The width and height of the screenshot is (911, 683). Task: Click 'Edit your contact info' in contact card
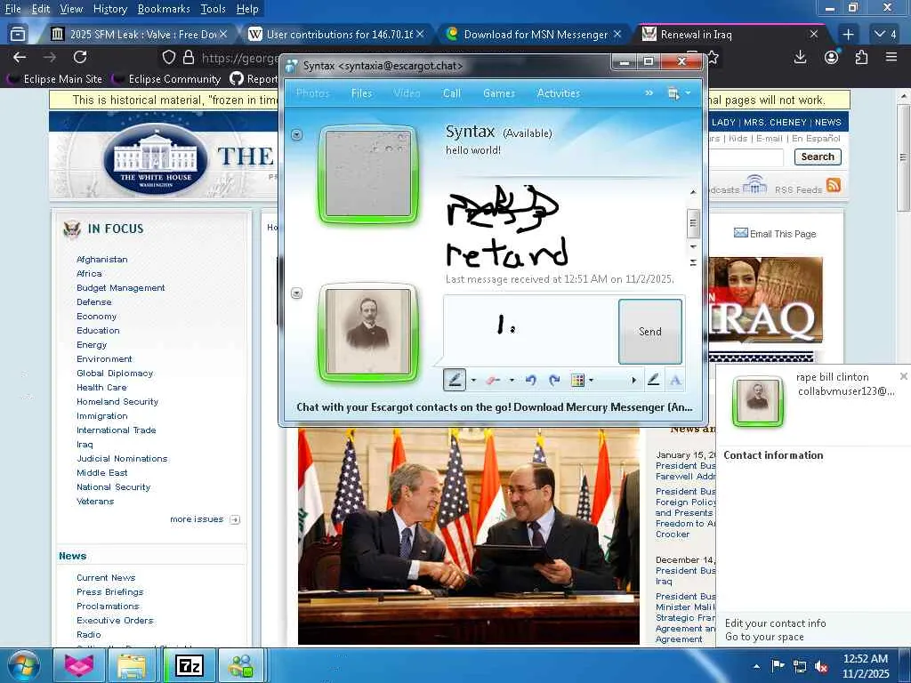click(x=775, y=623)
